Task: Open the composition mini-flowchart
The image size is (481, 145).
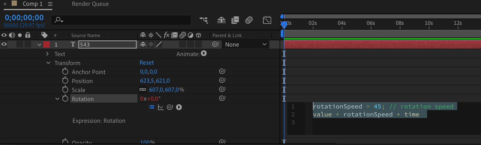Action: pos(203,20)
